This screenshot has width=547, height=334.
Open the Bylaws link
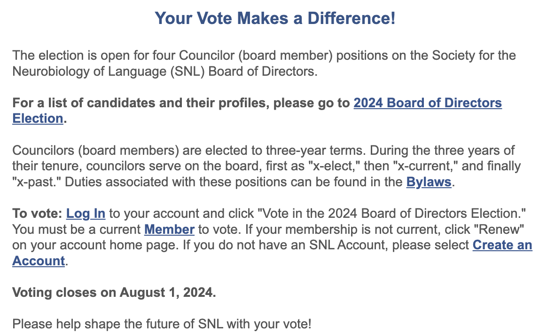click(x=429, y=183)
